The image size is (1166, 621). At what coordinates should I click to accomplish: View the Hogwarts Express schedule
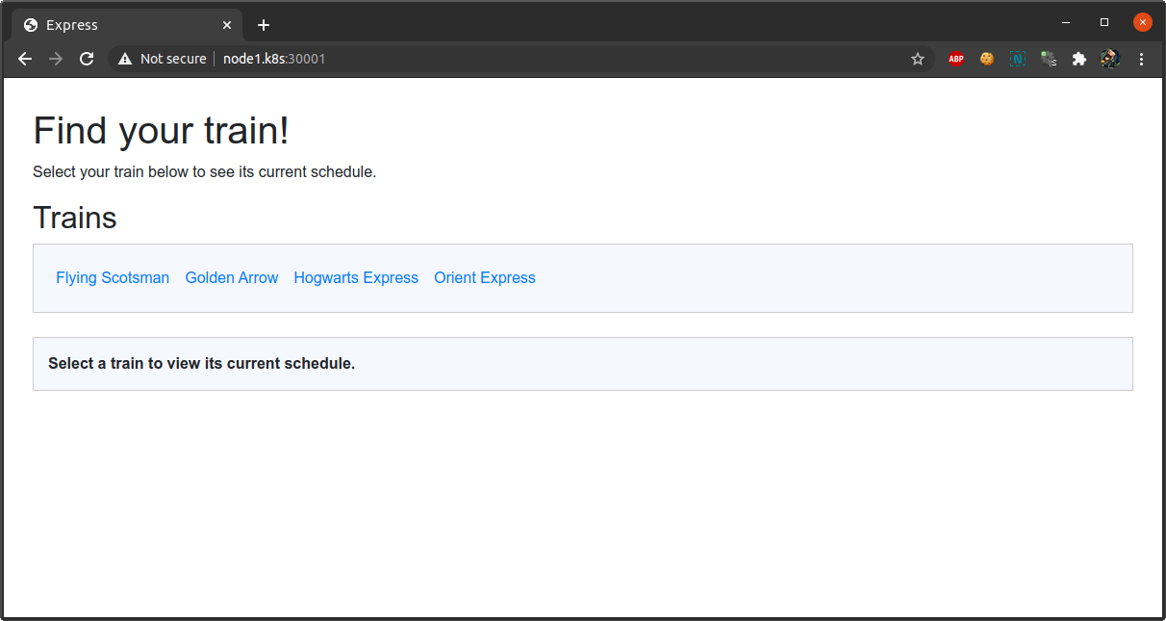tap(356, 277)
